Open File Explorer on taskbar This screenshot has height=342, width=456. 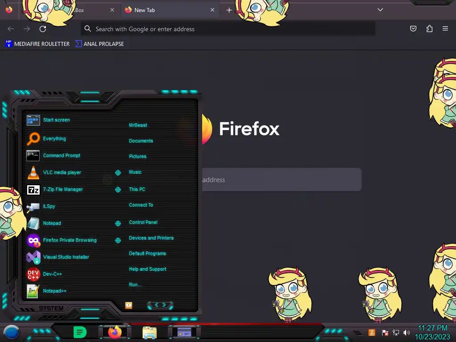pos(150,333)
